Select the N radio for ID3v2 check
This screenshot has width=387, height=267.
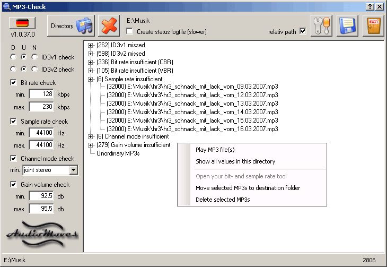pyautogui.click(x=34, y=69)
